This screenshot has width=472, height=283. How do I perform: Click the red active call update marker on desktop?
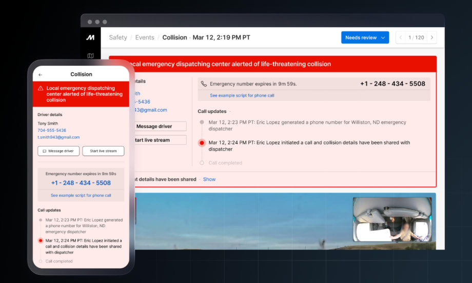[202, 143]
